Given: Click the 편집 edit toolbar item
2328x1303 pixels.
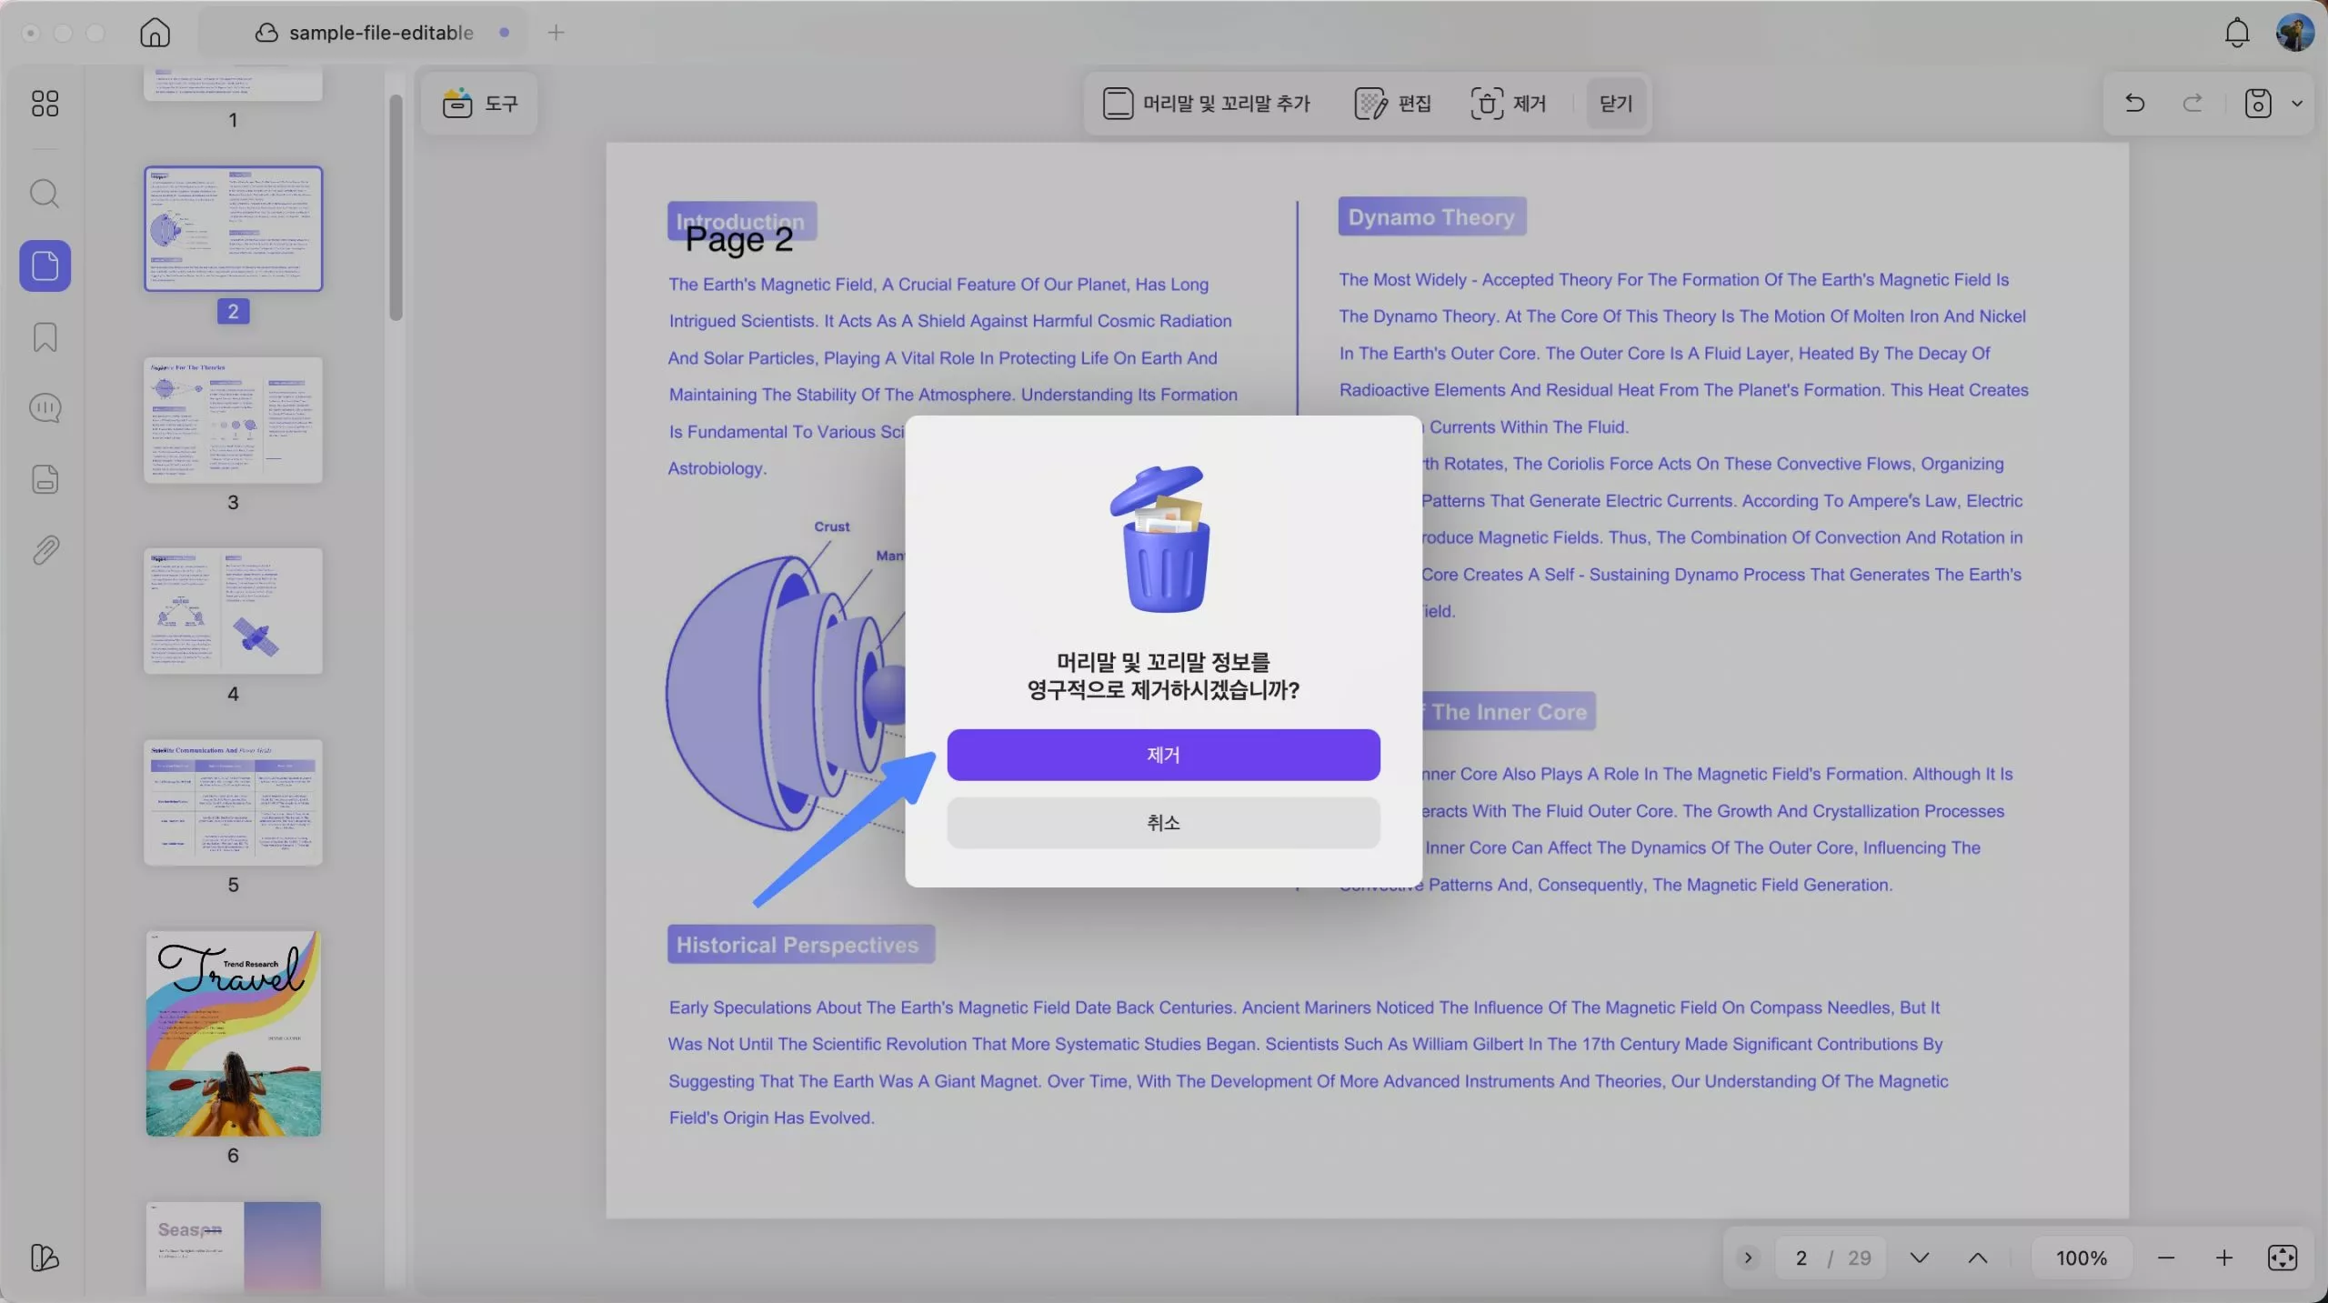Looking at the screenshot, I should click(x=1392, y=104).
